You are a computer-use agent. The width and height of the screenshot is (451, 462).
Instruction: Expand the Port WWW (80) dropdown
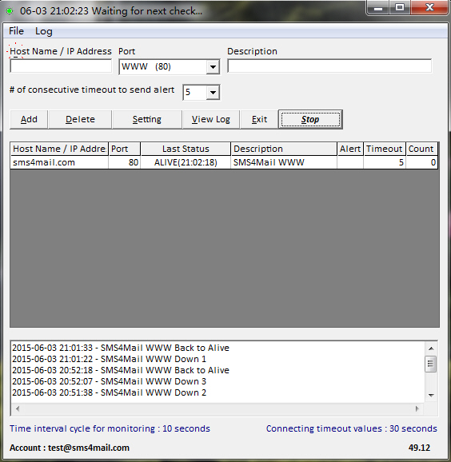(213, 67)
